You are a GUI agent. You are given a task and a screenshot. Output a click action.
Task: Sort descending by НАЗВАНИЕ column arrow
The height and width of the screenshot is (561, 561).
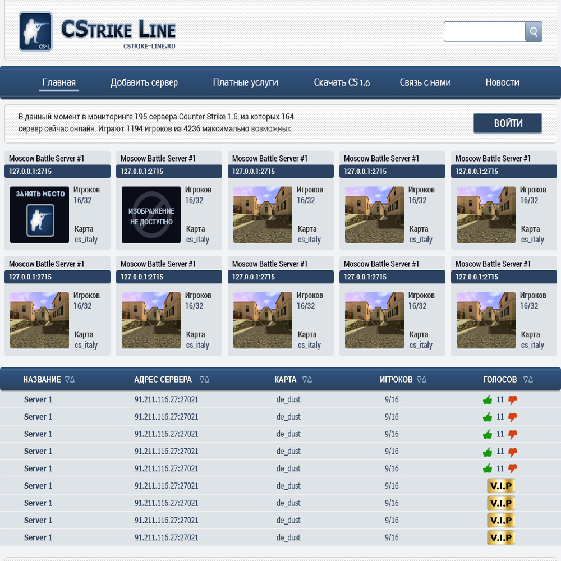[67, 380]
